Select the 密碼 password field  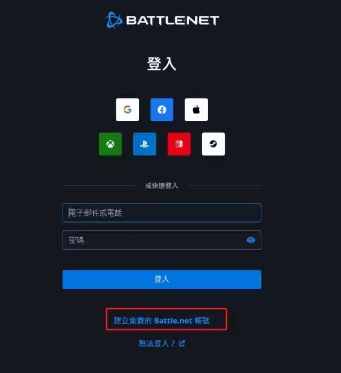pos(162,240)
